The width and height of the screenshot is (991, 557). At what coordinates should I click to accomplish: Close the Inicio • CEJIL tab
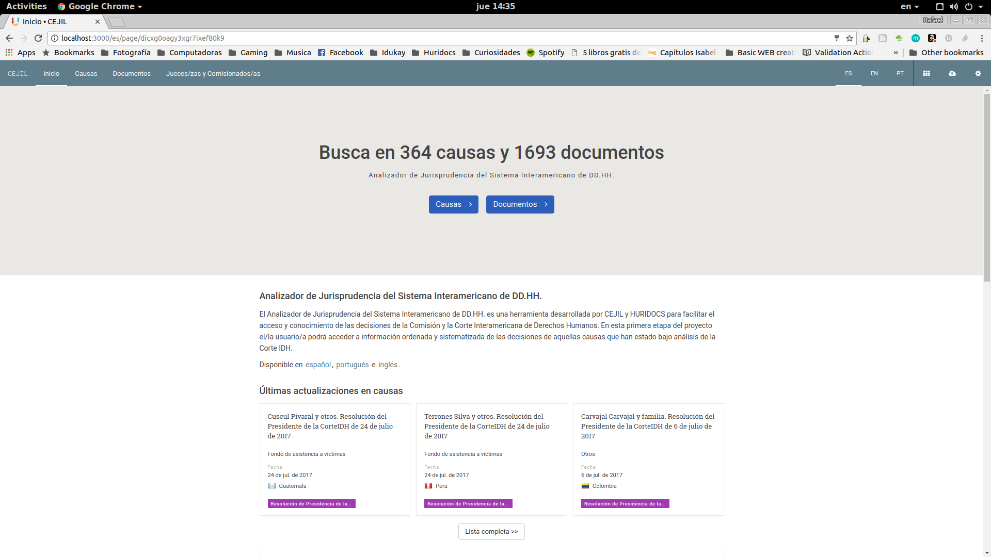click(x=98, y=22)
